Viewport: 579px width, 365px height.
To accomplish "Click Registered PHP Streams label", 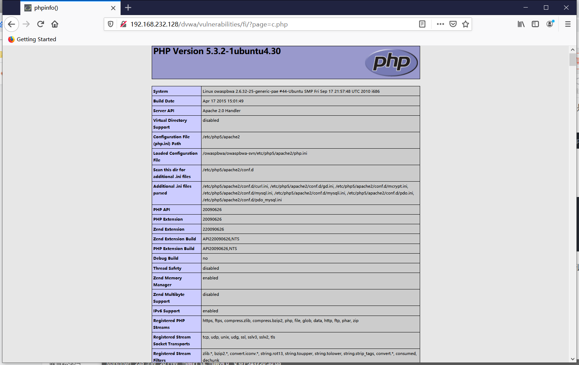I will coord(169,324).
